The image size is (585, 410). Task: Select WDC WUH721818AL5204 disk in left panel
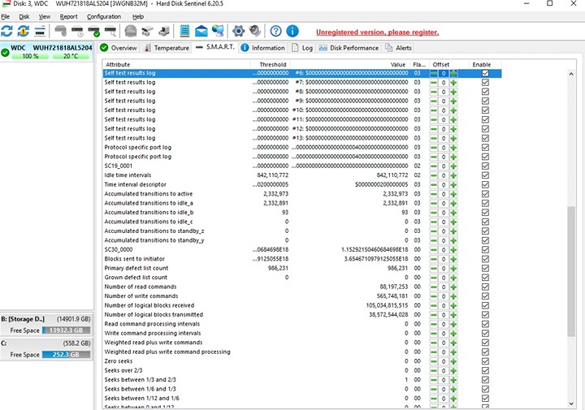point(46,51)
